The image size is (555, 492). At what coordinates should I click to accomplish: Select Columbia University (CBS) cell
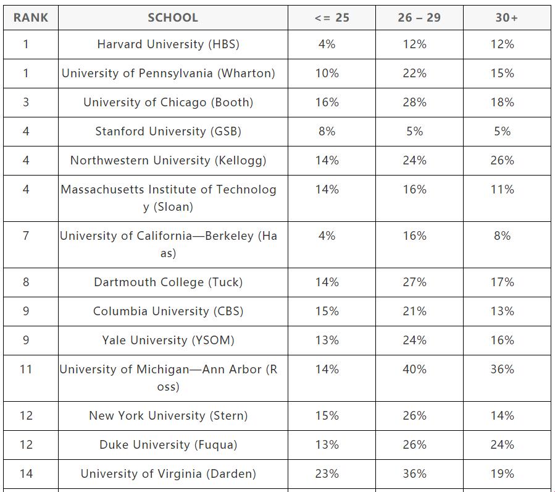point(173,312)
